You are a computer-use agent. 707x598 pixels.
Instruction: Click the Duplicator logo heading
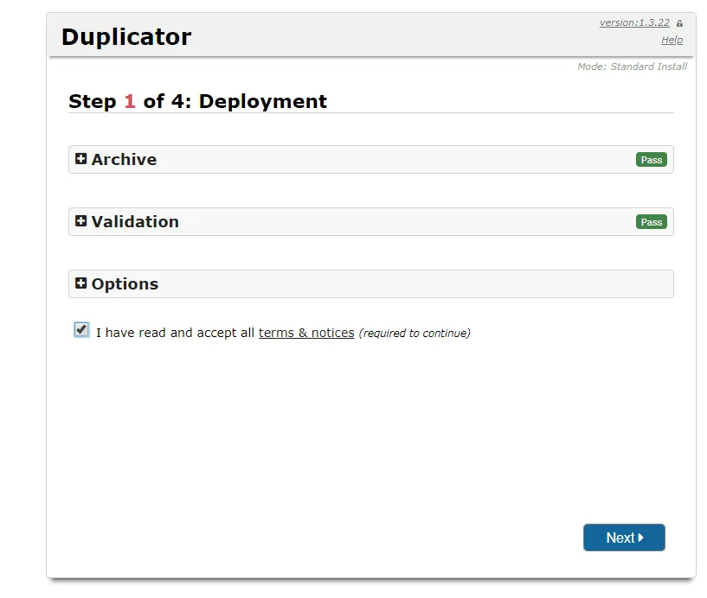(125, 36)
